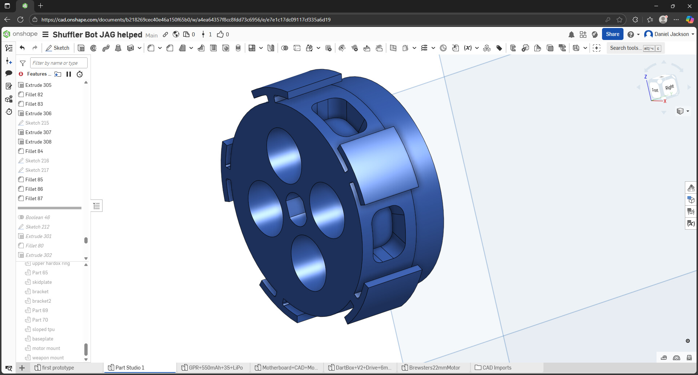This screenshot has width=698, height=375.
Task: Select the Extrude tool in toolbar
Action: point(81,48)
